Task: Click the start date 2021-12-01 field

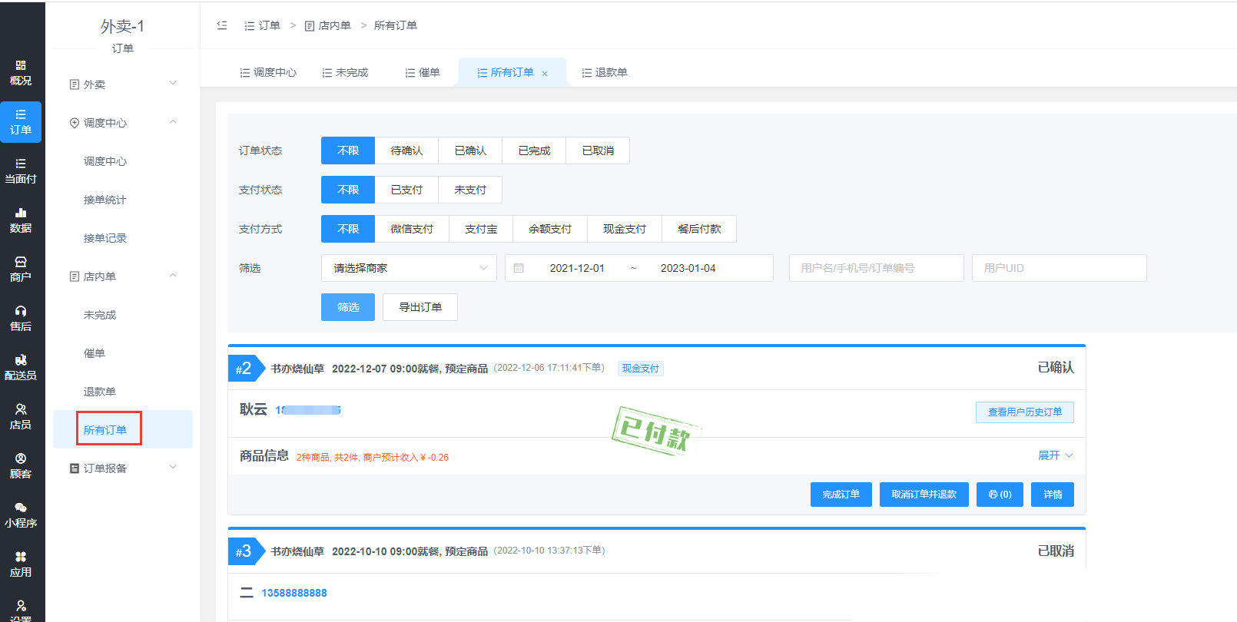Action: 577,268
